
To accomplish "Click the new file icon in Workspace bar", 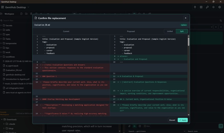I will point(21,14).
